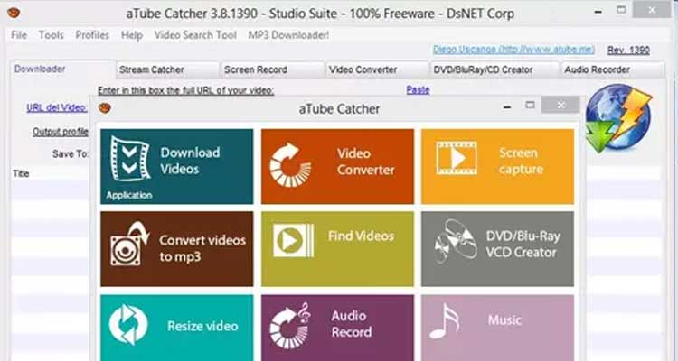The image size is (678, 361).
Task: Open the Screen capture tile
Action: click(x=498, y=166)
